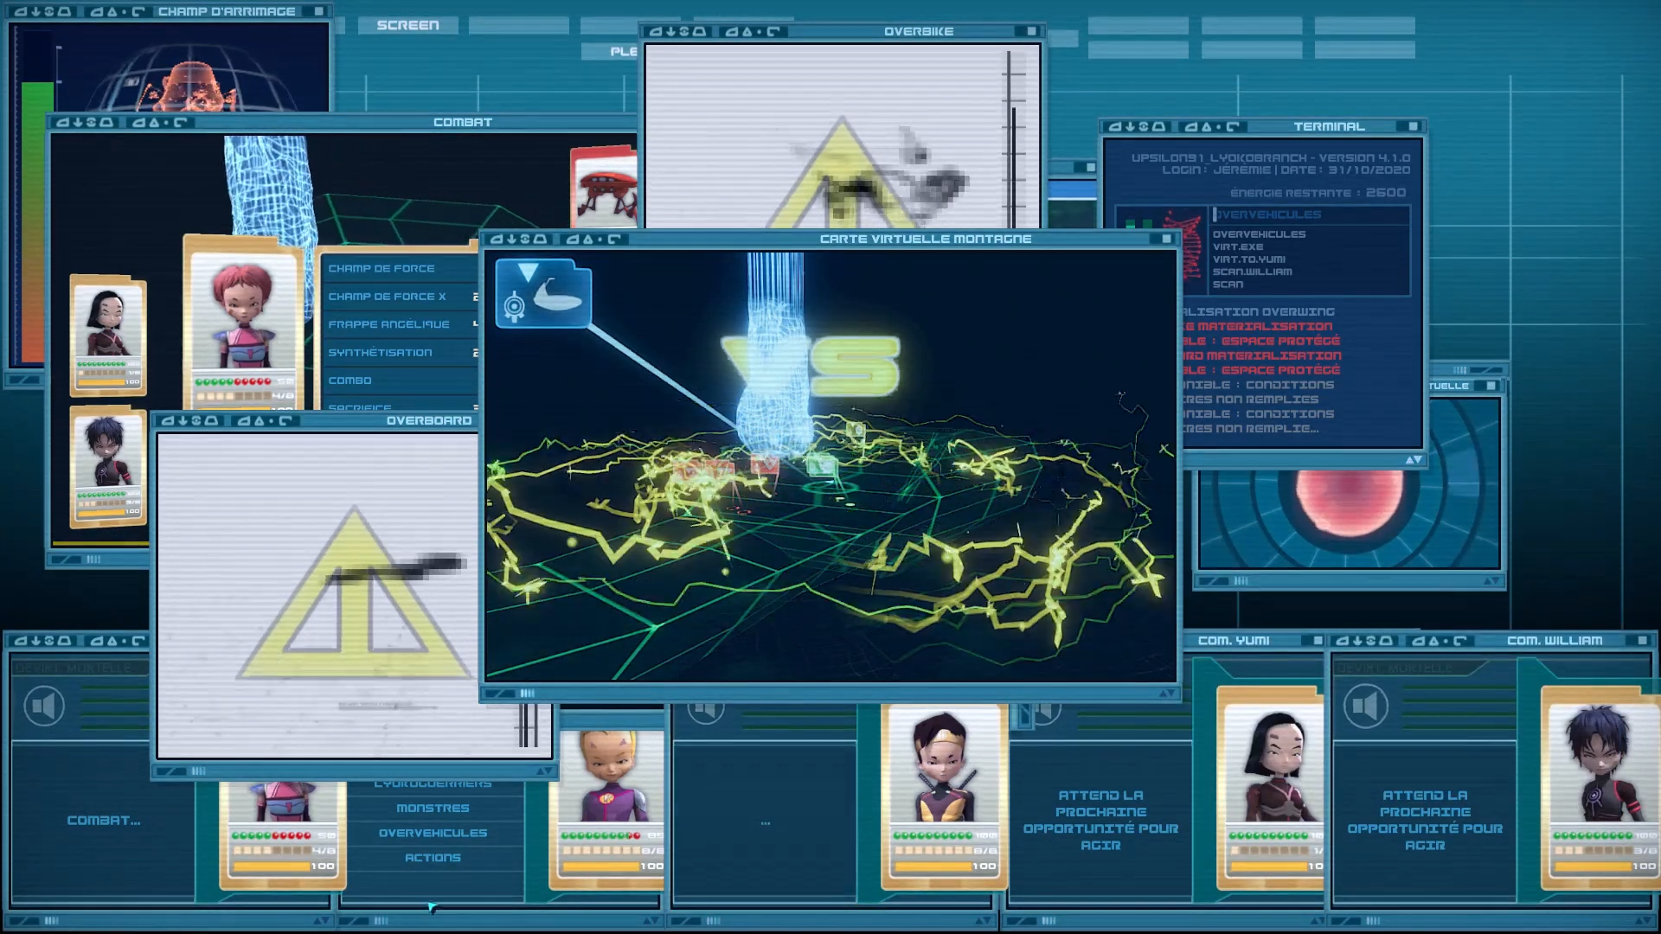Viewport: 1661px width, 934px height.
Task: Toggle the square button in the Carte Virtuelle Montagne title bar
Action: pos(1166,239)
